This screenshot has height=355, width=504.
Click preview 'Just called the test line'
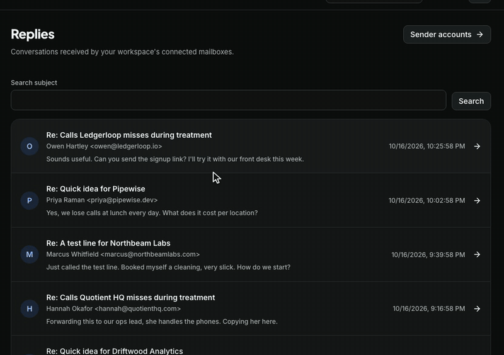coord(83,267)
